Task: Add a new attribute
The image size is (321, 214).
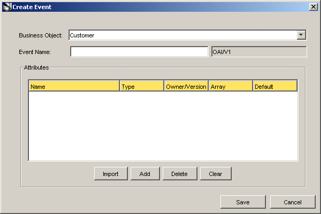Action: [145, 174]
